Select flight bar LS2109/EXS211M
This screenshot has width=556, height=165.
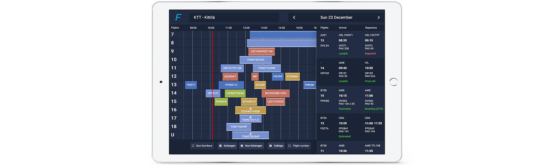pos(262,51)
